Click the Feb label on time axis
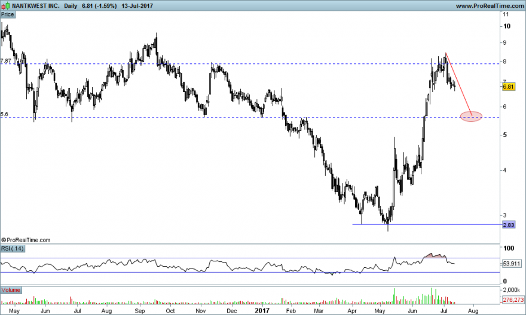This screenshot has height=315, width=526. click(x=291, y=311)
